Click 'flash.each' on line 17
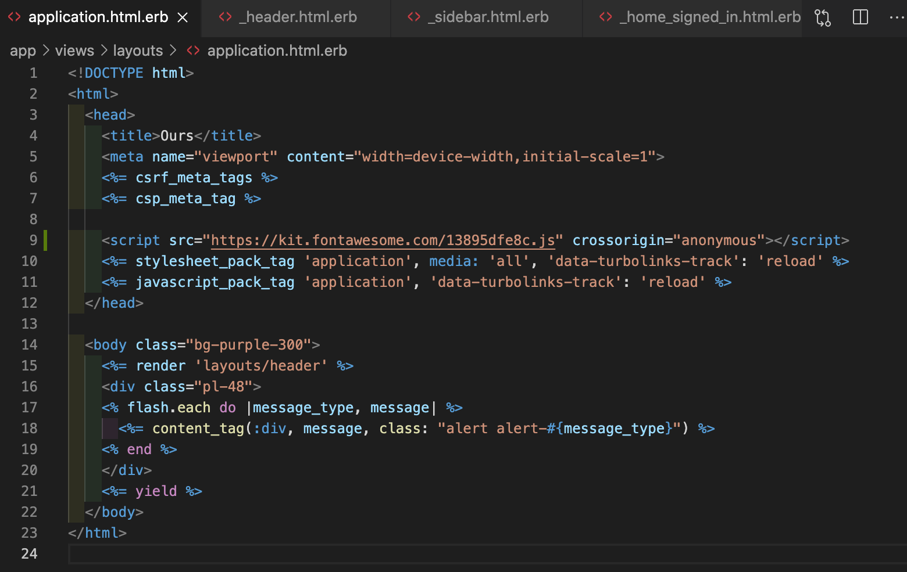 (x=169, y=408)
